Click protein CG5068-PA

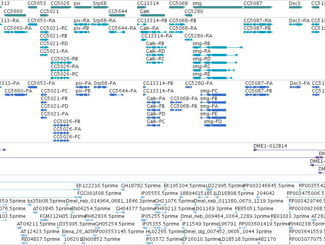tap(176, 102)
